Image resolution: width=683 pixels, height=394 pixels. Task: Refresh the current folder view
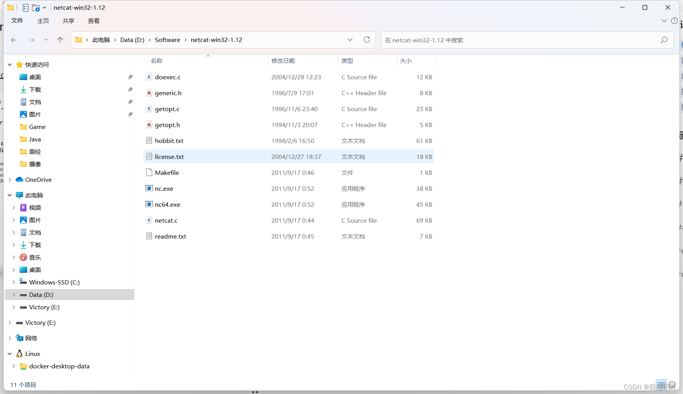pos(367,40)
